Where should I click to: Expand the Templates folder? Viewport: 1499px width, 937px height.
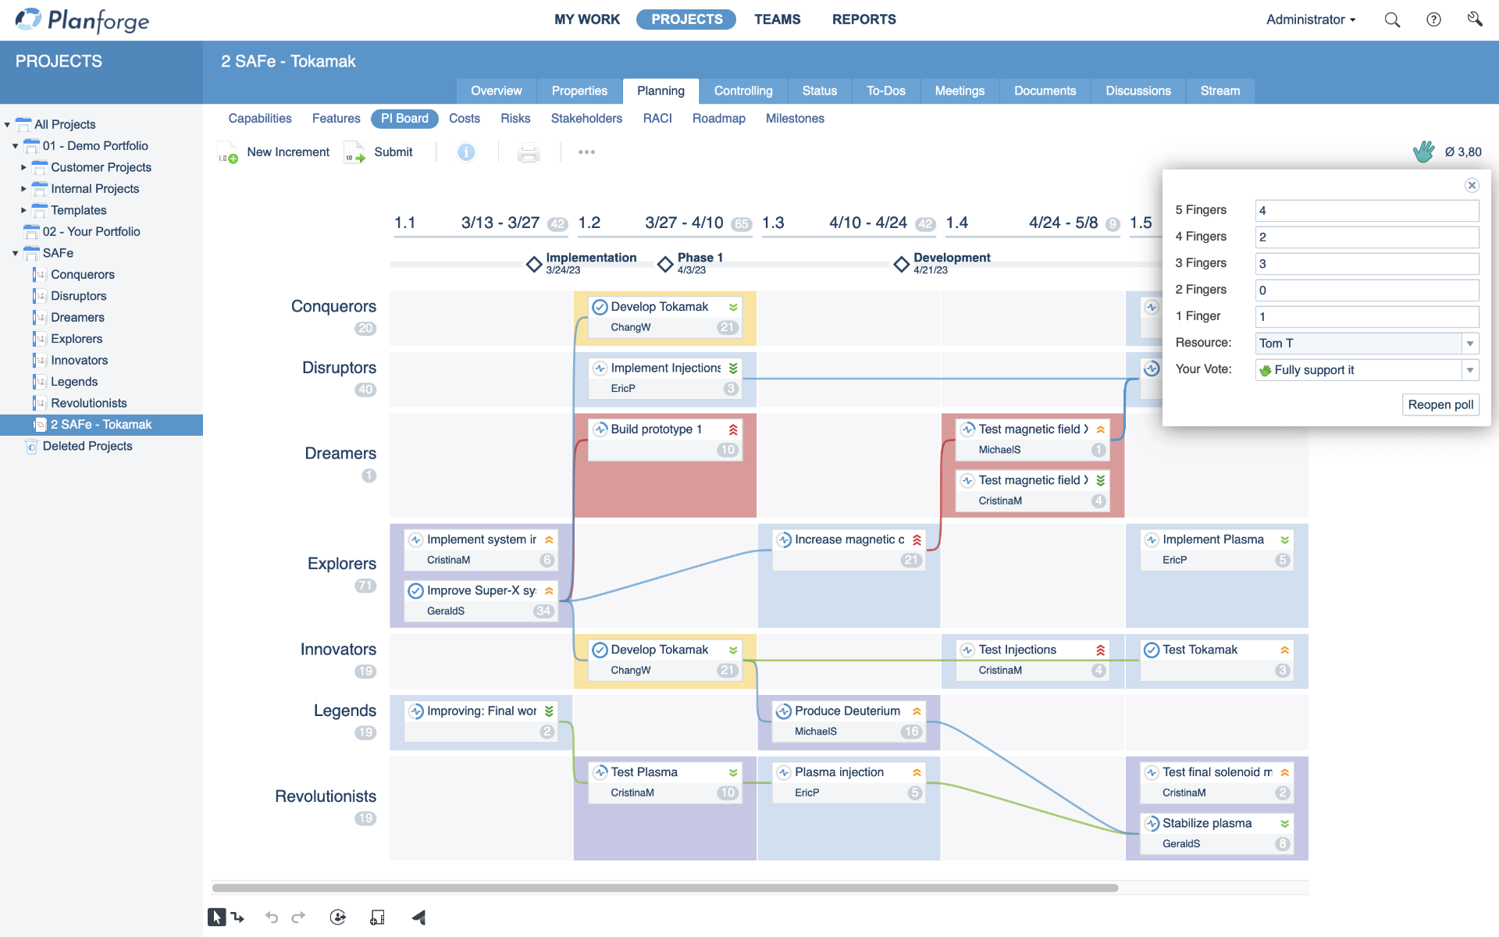coord(23,210)
